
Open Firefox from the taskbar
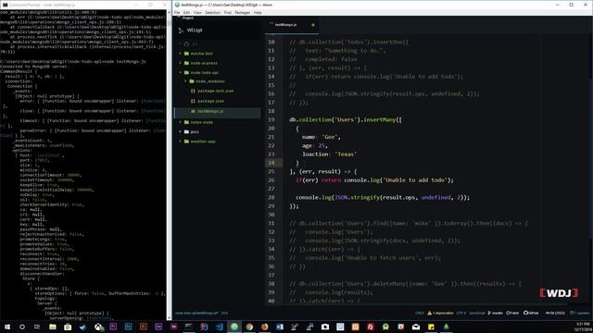click(264, 327)
